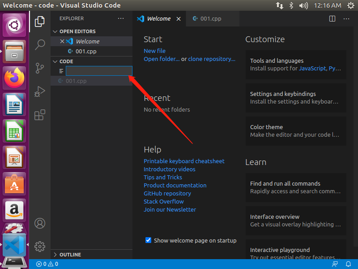Open the Manage gear icon
Viewport: 358px width, 269px height.
[40, 246]
